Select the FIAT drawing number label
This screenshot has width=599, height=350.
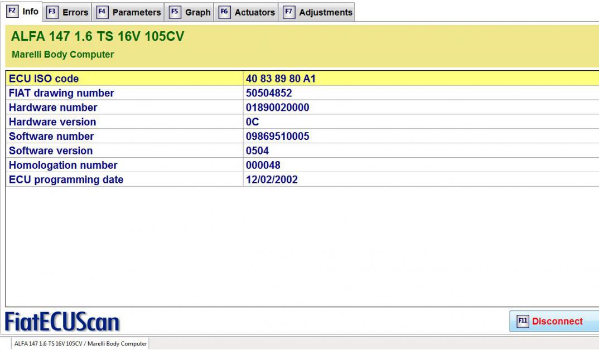pyautogui.click(x=61, y=93)
